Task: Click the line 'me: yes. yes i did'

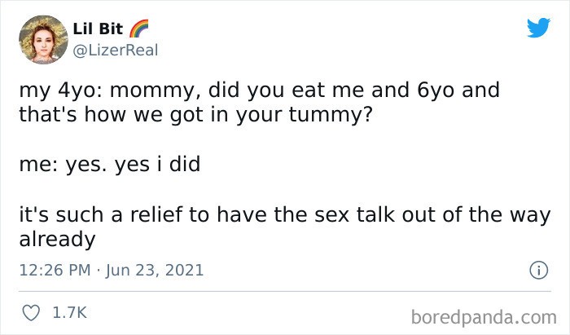Action: point(108,165)
